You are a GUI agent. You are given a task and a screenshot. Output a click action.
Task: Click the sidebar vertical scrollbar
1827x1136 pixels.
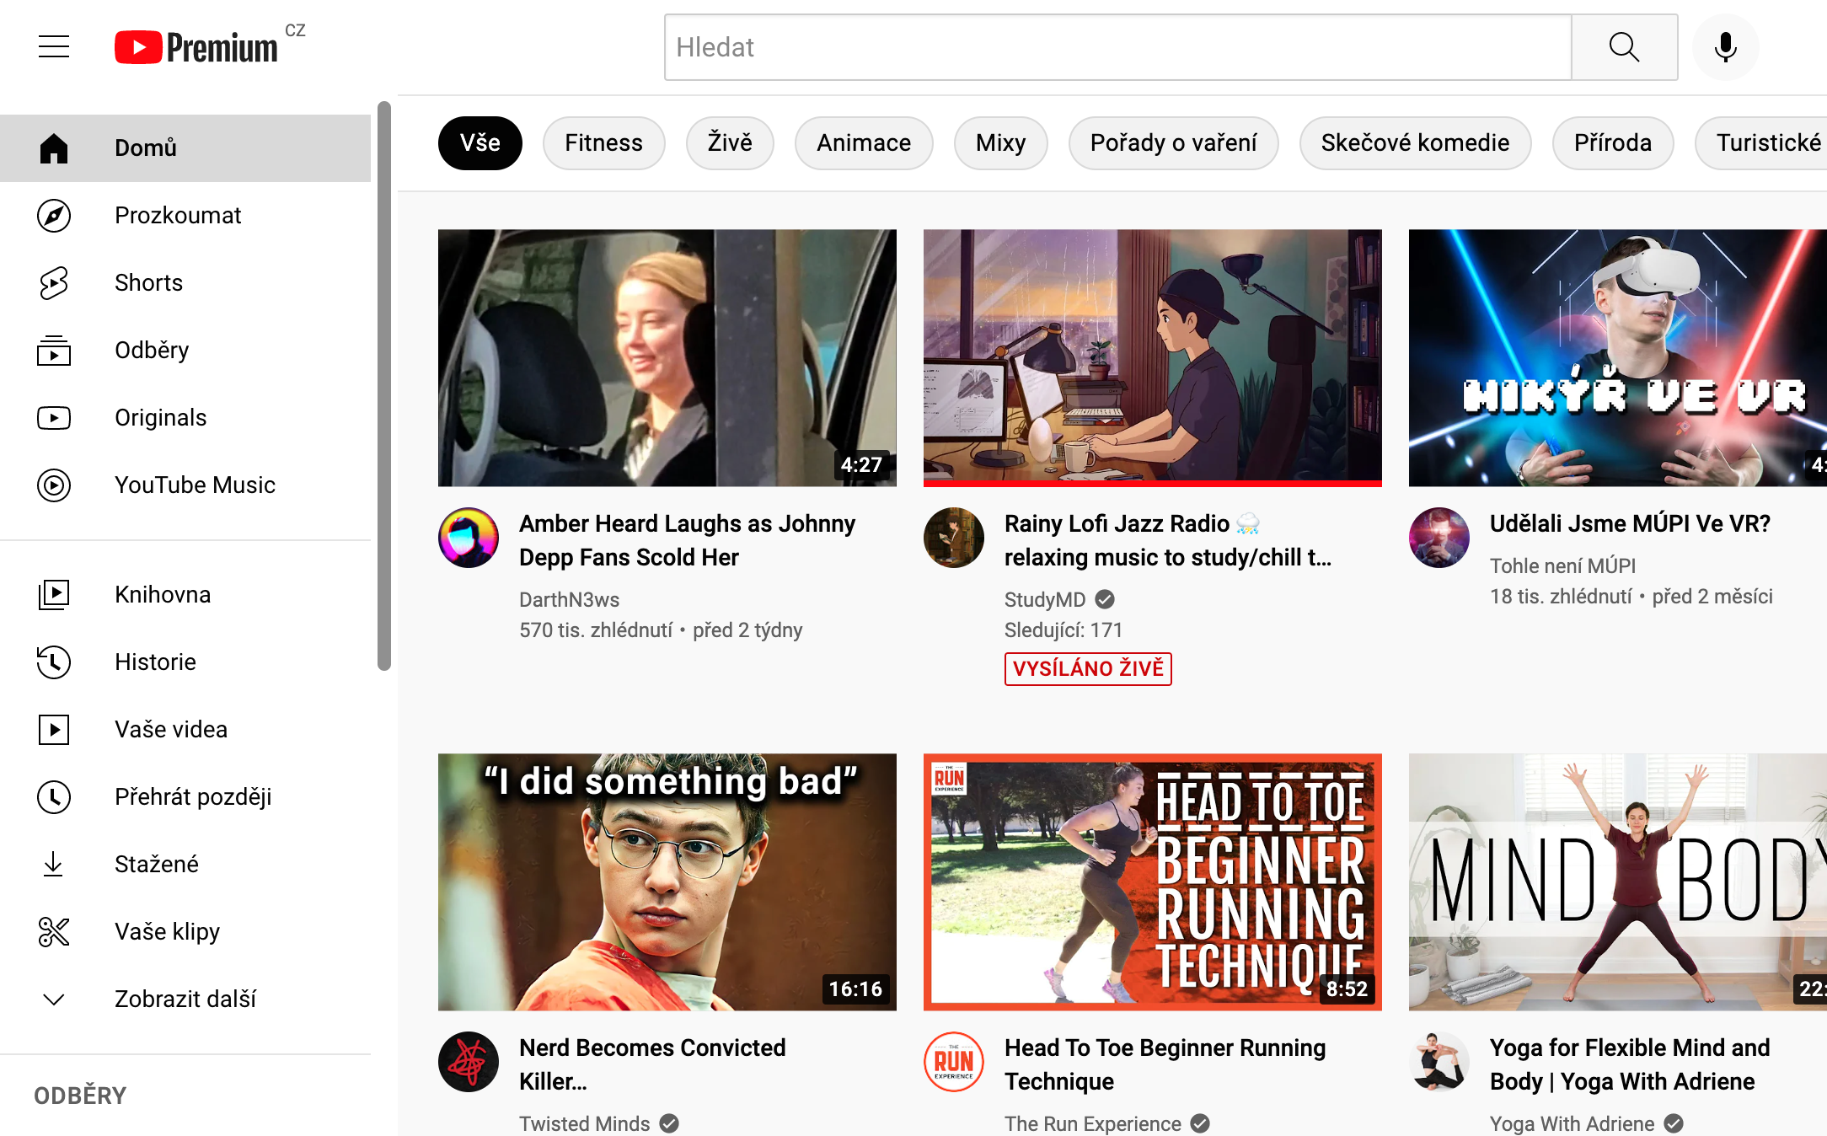click(x=384, y=388)
